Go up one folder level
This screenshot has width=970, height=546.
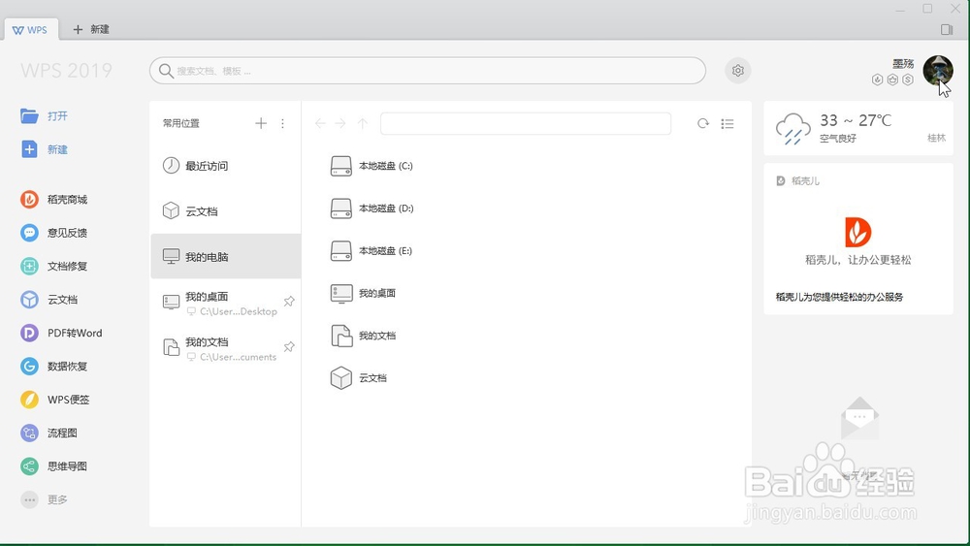click(x=363, y=124)
